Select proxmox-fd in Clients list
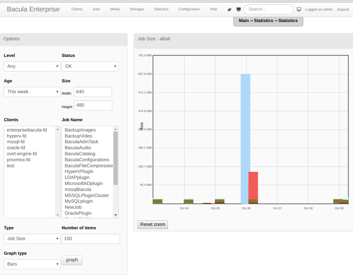 30,160
